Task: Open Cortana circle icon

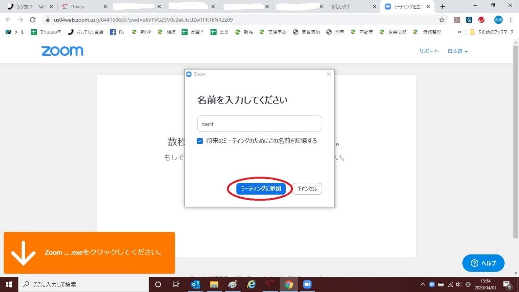Action: (x=158, y=284)
